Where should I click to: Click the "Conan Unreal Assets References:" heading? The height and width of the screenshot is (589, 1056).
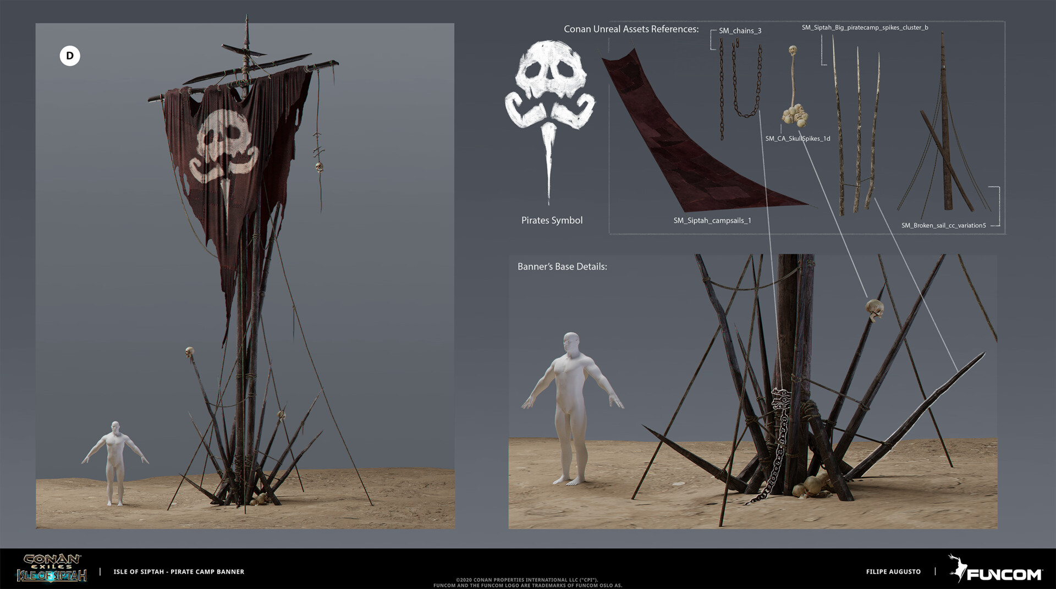631,29
